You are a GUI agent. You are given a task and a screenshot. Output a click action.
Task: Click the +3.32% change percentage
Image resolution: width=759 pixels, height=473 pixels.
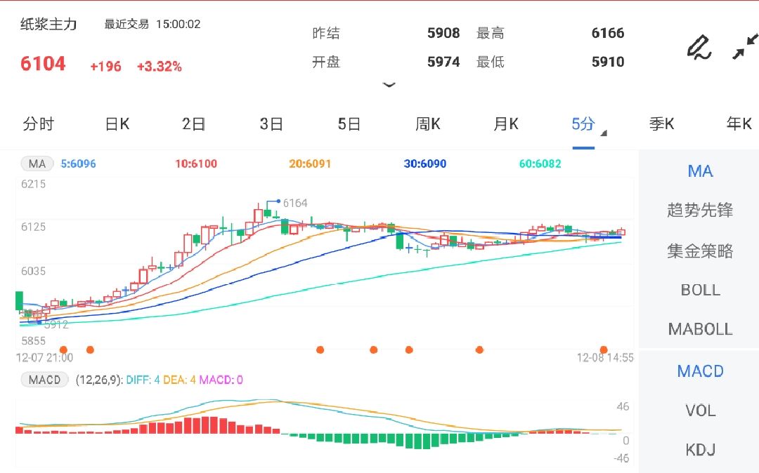[x=160, y=67]
